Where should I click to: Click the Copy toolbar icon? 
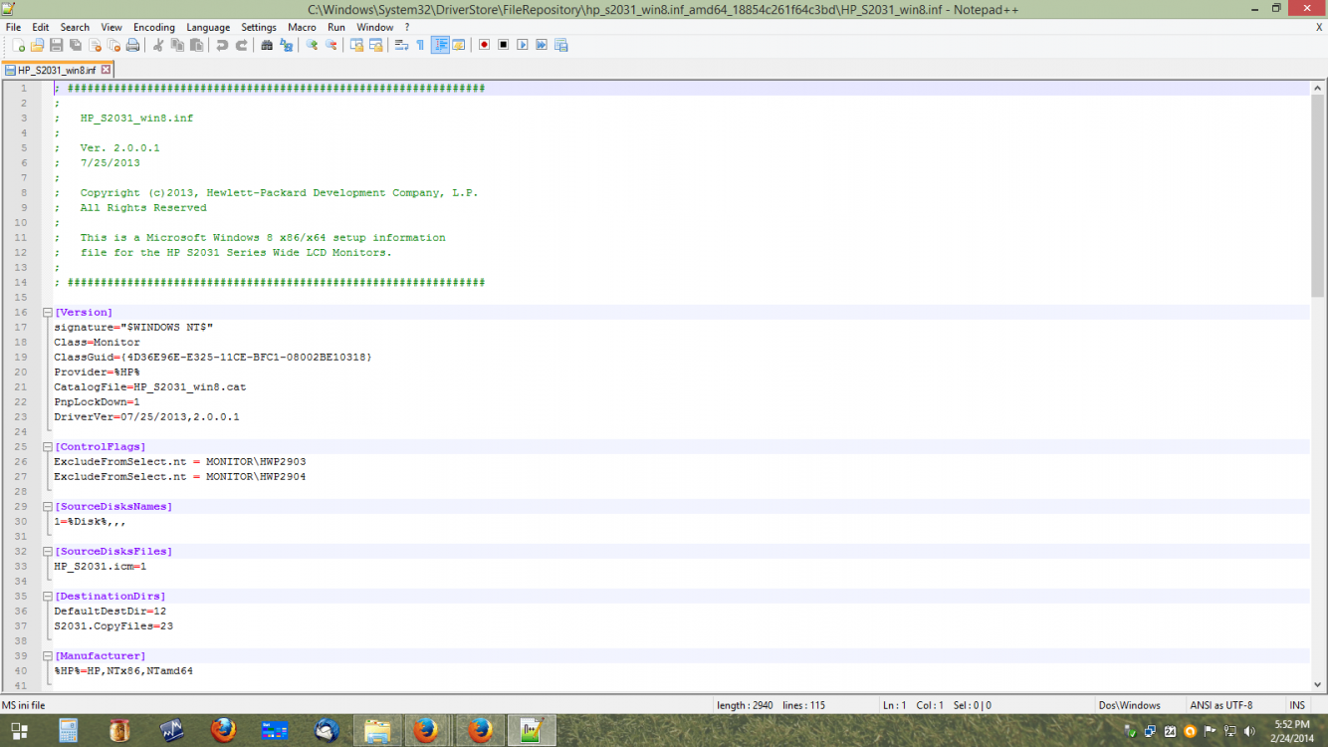coord(177,46)
